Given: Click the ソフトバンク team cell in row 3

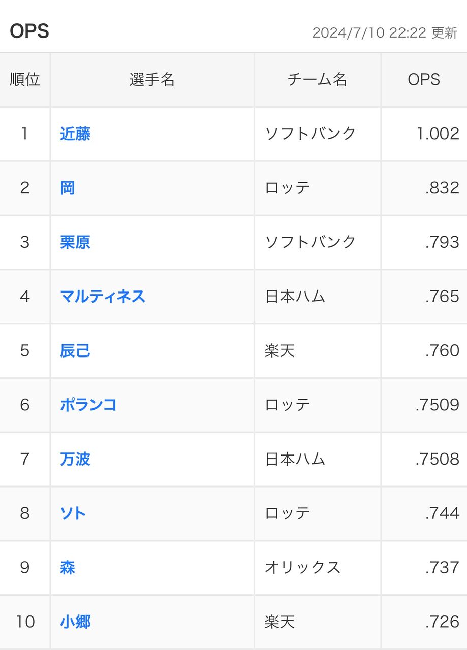Looking at the screenshot, I should tap(310, 242).
